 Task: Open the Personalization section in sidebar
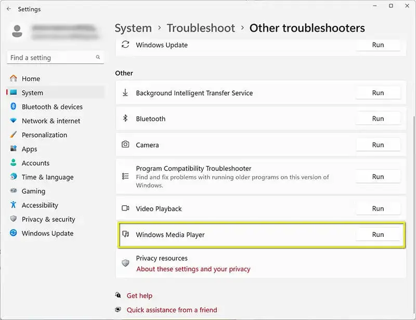(x=44, y=135)
